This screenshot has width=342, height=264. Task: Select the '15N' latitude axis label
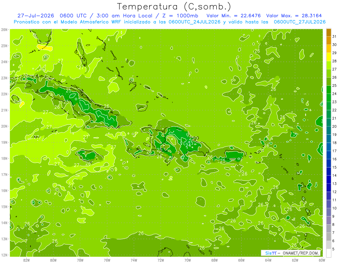point(4,207)
